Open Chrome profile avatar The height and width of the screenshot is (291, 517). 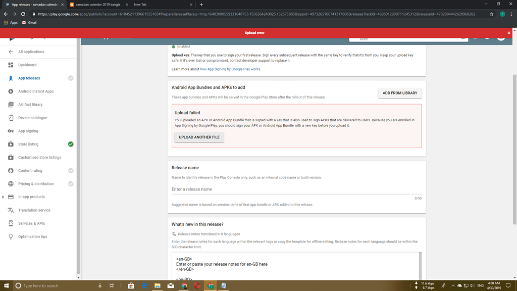[502, 14]
